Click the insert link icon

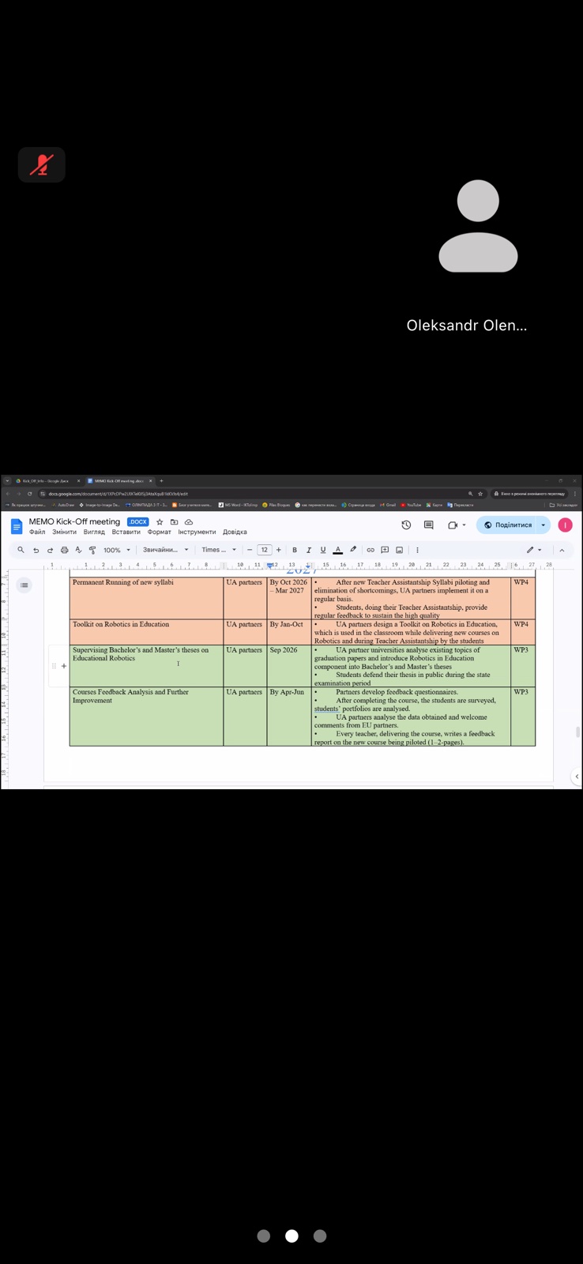[370, 550]
